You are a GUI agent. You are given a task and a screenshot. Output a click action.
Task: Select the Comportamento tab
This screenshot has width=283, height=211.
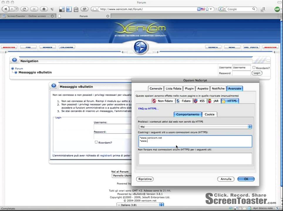coord(188,114)
